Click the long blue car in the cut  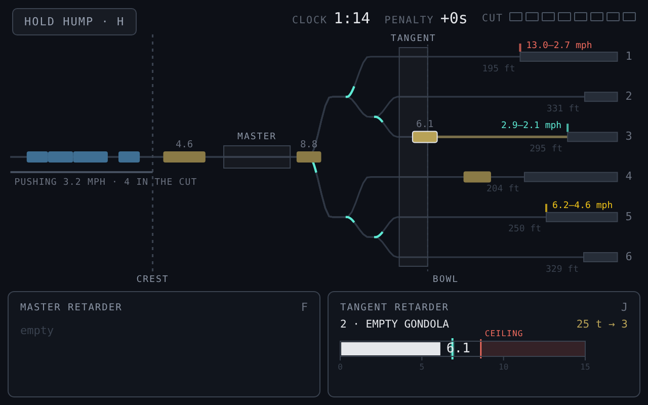coord(91,157)
